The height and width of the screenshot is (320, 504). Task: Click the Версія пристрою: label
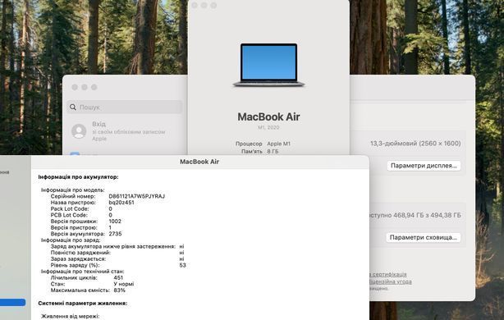(x=74, y=227)
